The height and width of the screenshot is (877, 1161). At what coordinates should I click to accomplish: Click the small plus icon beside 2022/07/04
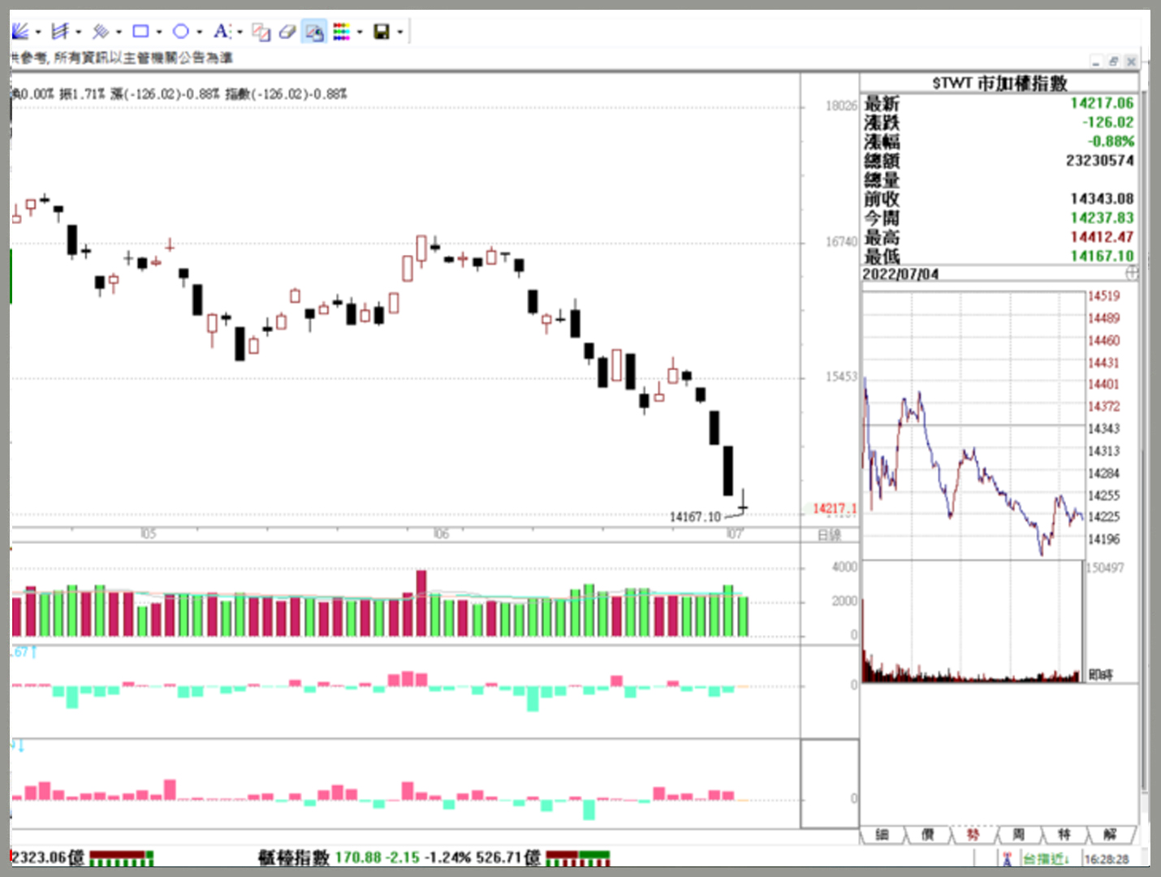[1132, 273]
